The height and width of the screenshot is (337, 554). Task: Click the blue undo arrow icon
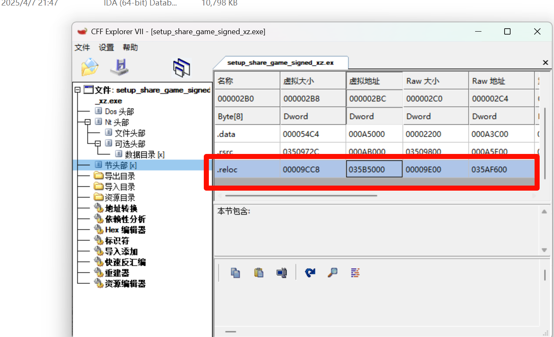[310, 272]
